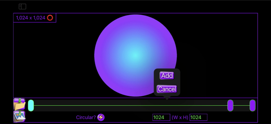The height and width of the screenshot is (124, 271).
Task: Open the image export icon
Action: [x=20, y=116]
